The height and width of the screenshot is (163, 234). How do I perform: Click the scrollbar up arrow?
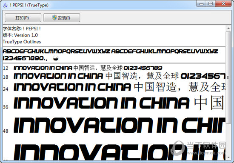click(228, 28)
